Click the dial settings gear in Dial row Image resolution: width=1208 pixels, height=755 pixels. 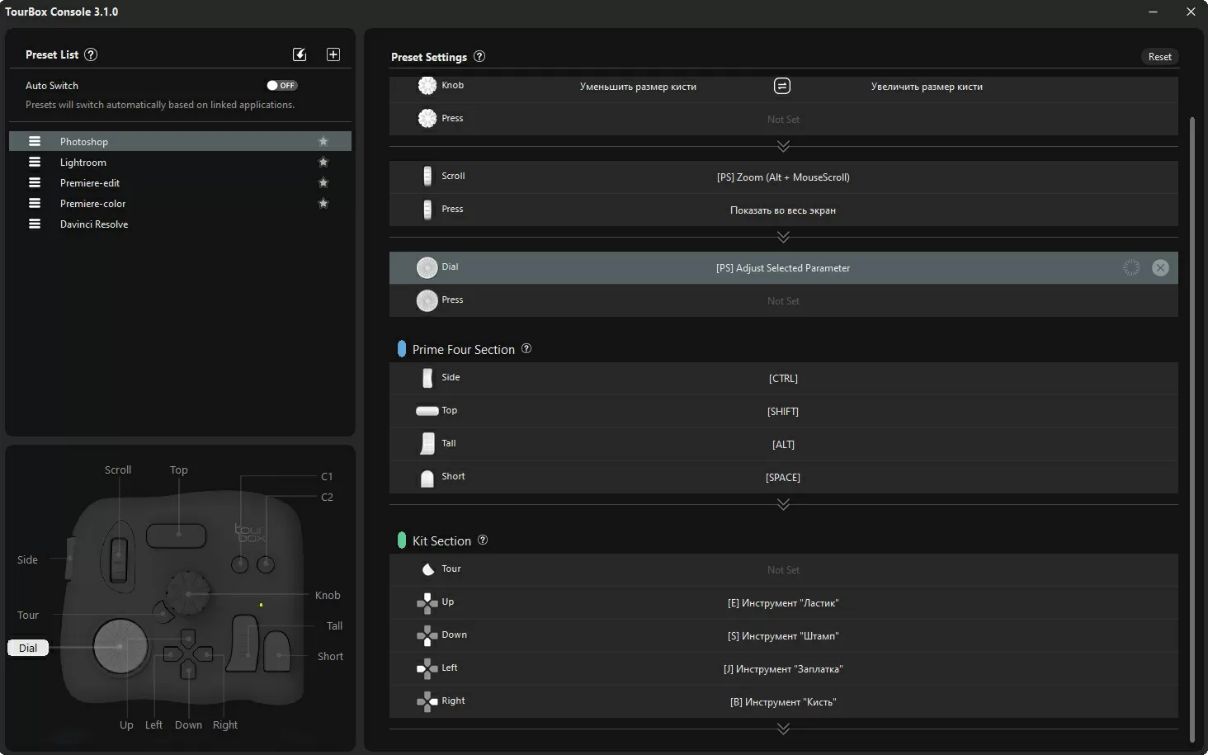[x=1131, y=267]
